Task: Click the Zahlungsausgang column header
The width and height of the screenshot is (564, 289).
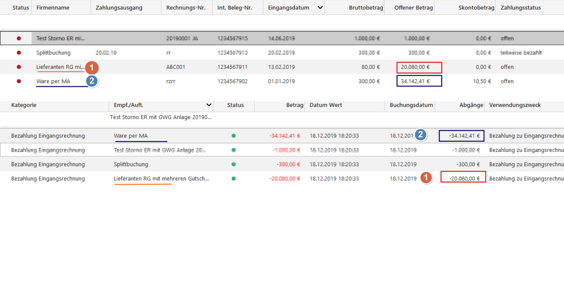Action: 119,8
